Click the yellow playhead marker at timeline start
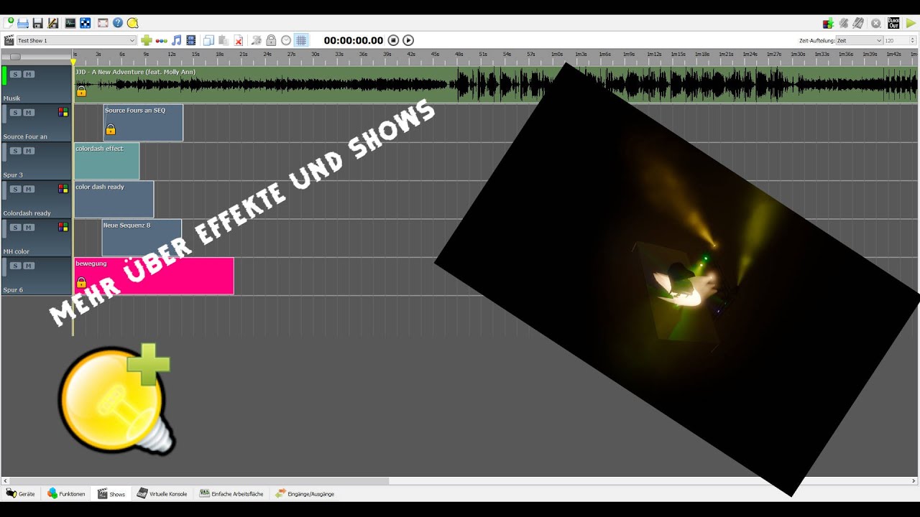This screenshot has height=517, width=920. pos(73,62)
